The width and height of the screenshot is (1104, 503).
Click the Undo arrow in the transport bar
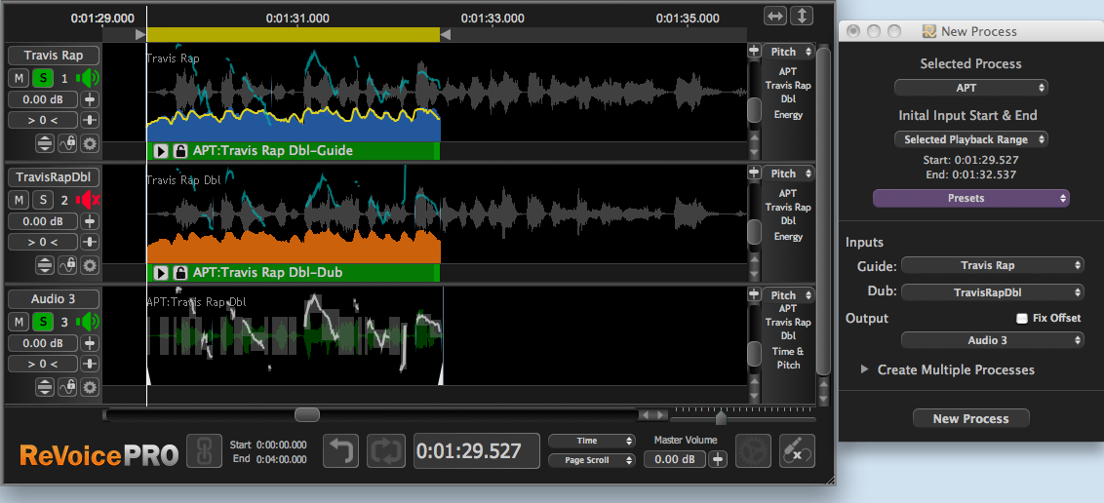click(x=341, y=451)
